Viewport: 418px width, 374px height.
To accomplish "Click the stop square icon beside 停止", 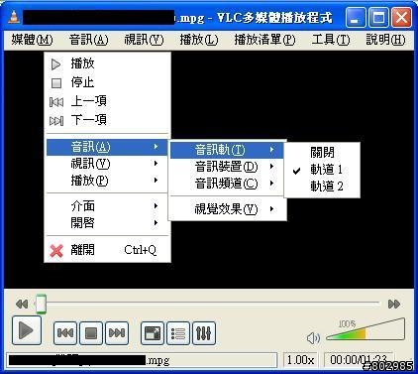I will coord(56,83).
